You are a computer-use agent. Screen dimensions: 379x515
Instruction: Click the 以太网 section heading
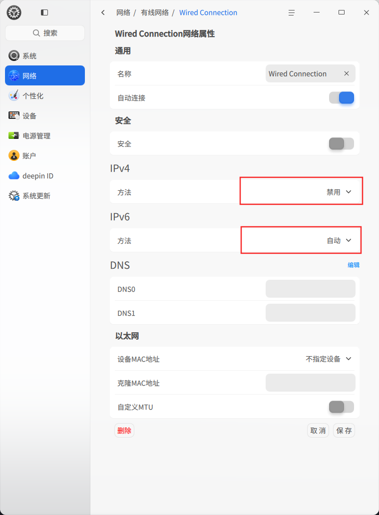coord(127,336)
